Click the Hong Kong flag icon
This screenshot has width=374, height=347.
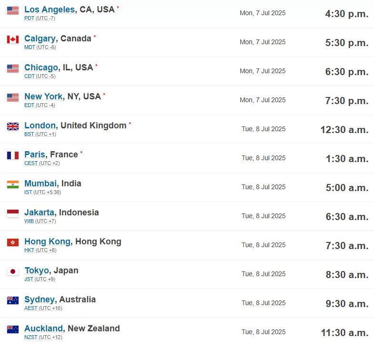point(13,242)
